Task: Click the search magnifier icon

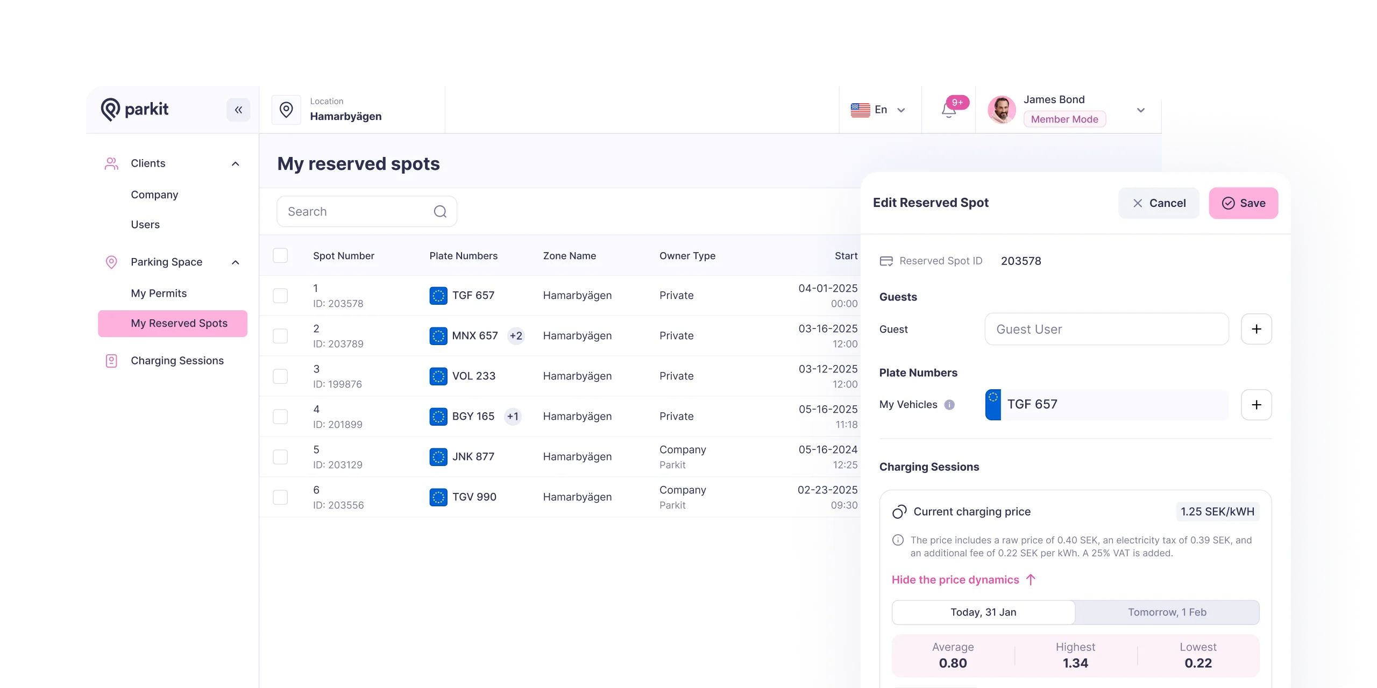Action: [440, 212]
